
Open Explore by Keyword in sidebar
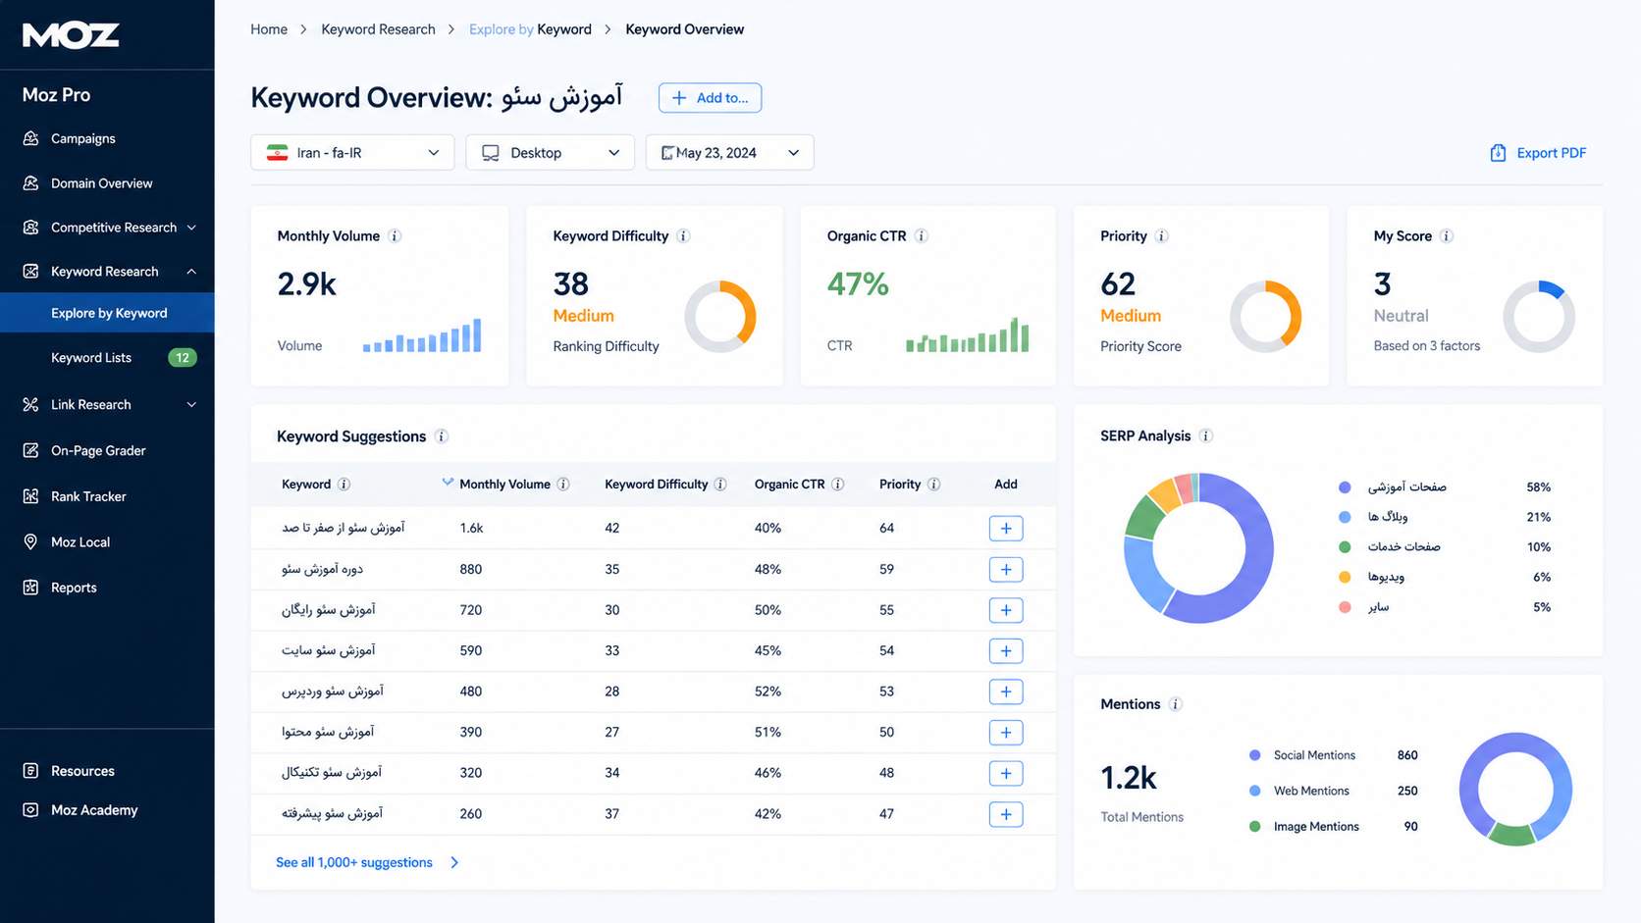pos(107,313)
